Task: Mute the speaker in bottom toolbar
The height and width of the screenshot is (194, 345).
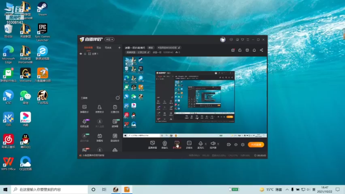Action: point(213,145)
